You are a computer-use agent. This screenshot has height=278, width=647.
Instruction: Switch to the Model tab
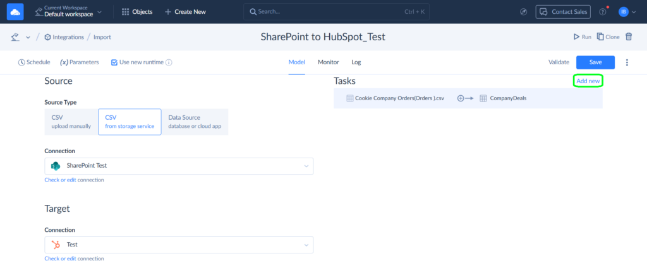pos(297,62)
